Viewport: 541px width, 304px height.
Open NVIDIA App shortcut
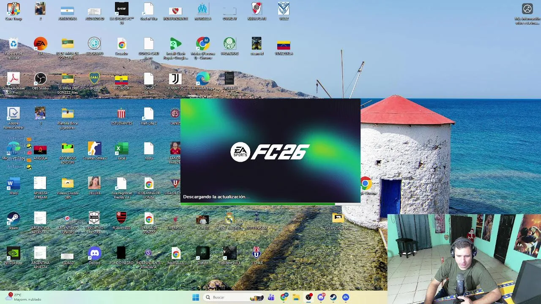tap(14, 256)
